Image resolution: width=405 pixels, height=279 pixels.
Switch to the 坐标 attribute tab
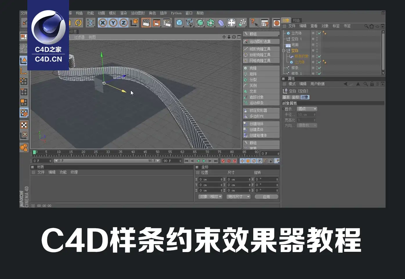pyautogui.click(x=295, y=97)
